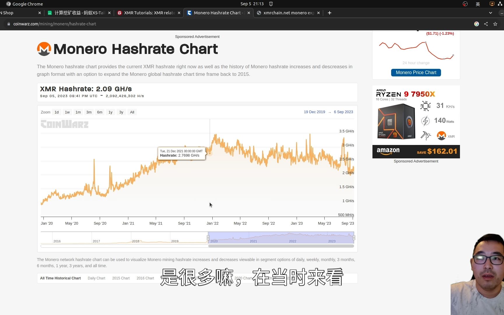504x315 pixels.
Task: Close the Monero Hashrate Chart tab
Action: tap(249, 13)
